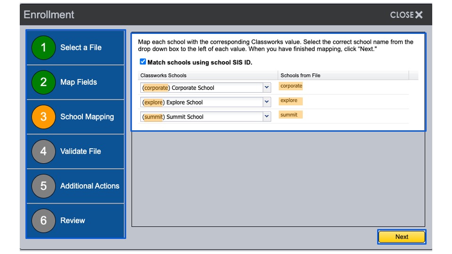Click the Enrollment title text
Image resolution: width=452 pixels, height=254 pixels.
tap(48, 15)
